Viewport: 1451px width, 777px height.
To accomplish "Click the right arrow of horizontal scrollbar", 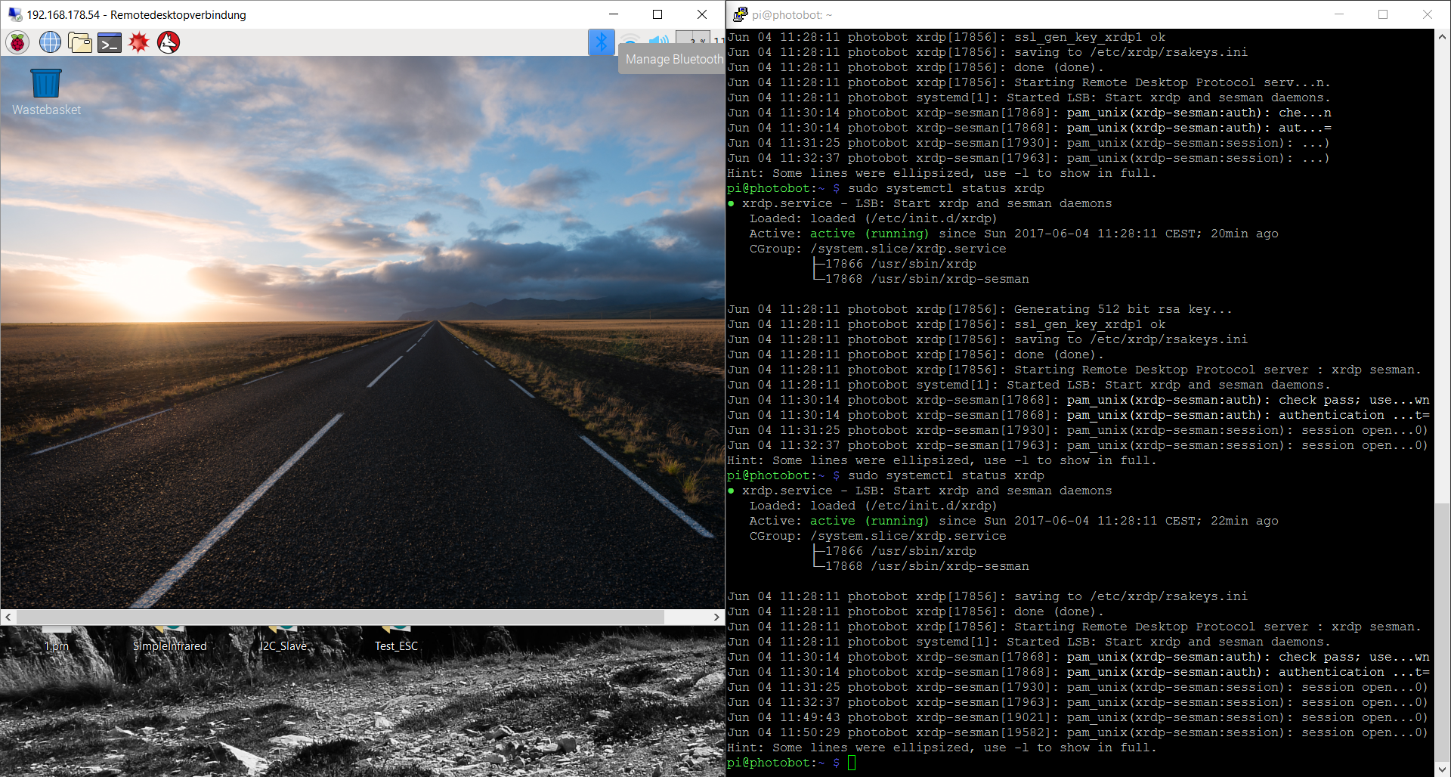I will click(x=716, y=617).
